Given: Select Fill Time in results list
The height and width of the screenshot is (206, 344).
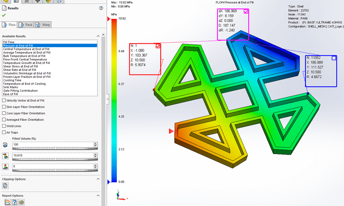Looking at the screenshot, I should pos(9,42).
